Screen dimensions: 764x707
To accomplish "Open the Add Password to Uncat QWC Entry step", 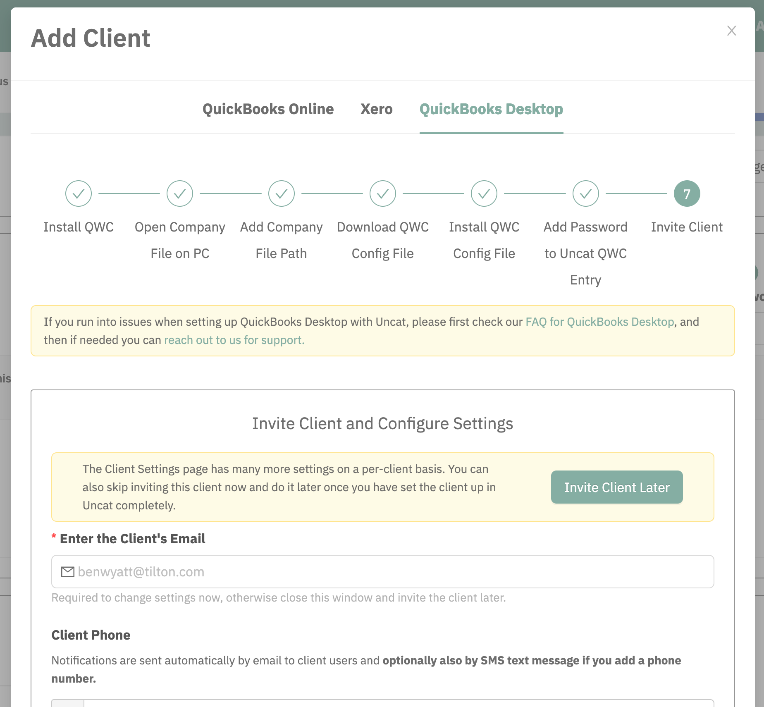I will 586,193.
